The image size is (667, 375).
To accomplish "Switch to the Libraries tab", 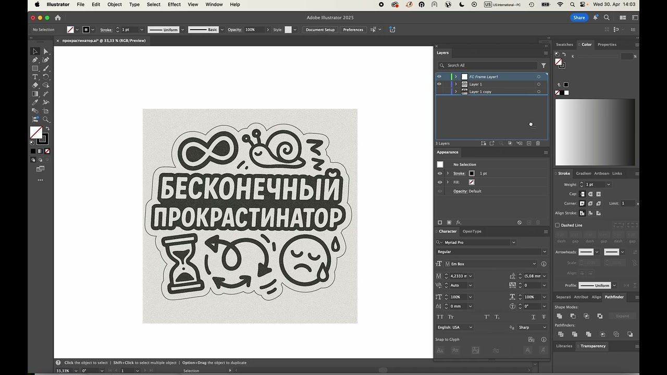I will (564, 346).
